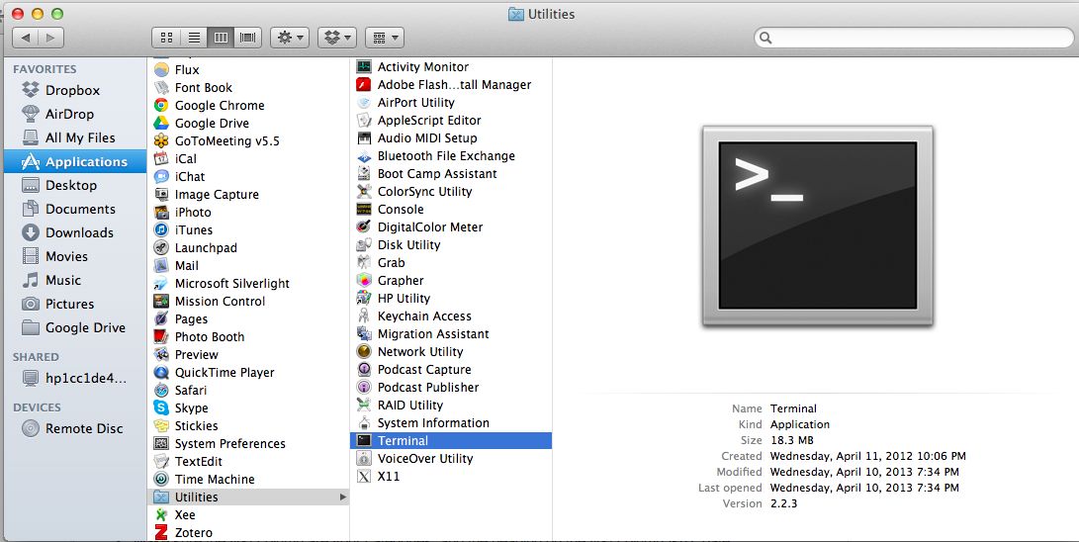Open the Arrange items dropdown

[x=384, y=38]
